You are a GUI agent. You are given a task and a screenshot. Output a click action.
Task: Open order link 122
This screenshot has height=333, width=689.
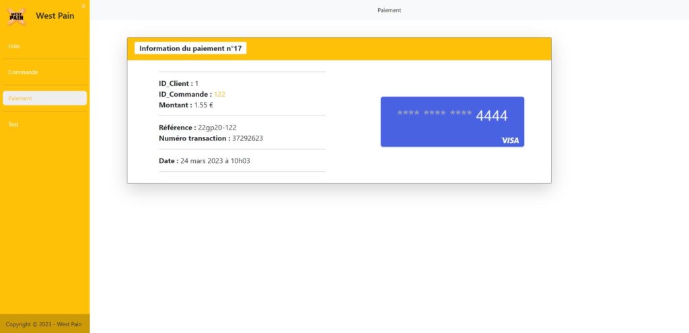coord(220,94)
